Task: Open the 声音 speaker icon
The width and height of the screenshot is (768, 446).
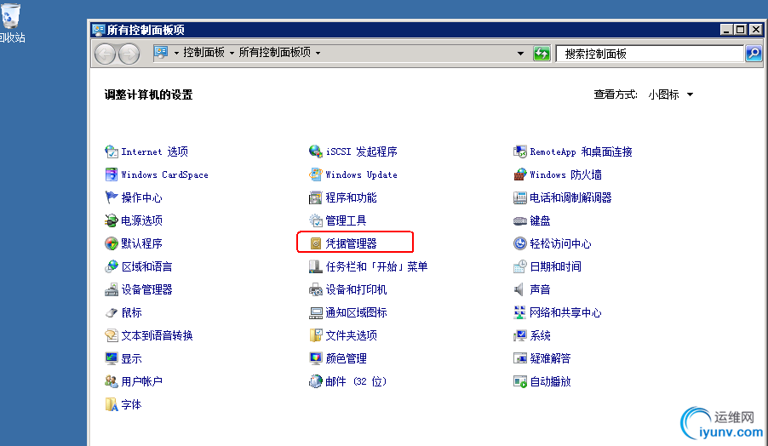Action: [519, 289]
